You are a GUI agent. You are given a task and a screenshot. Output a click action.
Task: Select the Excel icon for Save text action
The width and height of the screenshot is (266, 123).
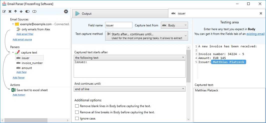click(x=13, y=90)
